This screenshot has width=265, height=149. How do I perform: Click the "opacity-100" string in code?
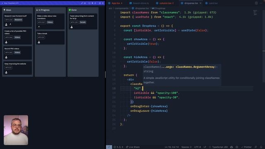tap(167, 93)
